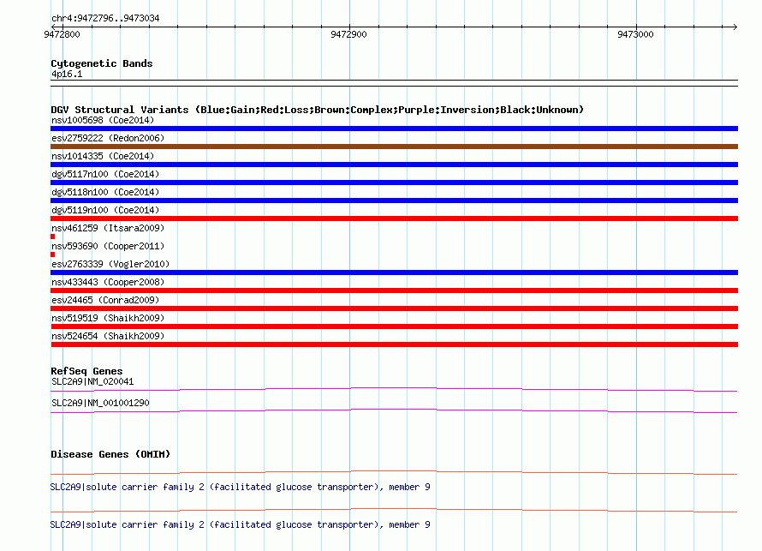This screenshot has height=551, width=762.
Task: Open the SLC2A9|NM_020041 transcript label
Action: coord(92,382)
